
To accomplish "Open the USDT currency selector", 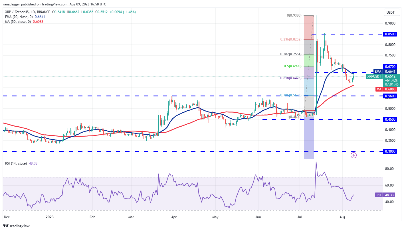I will [x=391, y=12].
